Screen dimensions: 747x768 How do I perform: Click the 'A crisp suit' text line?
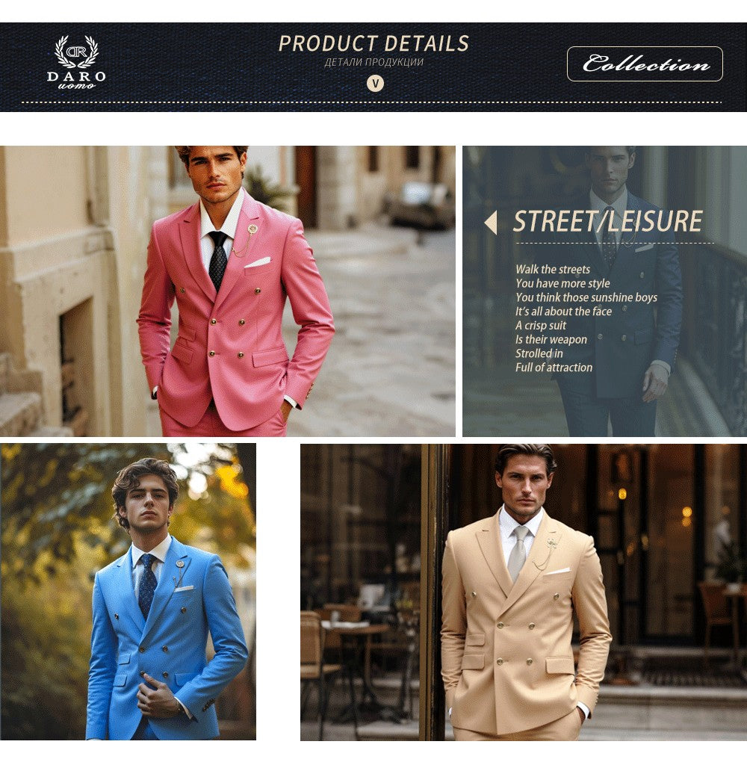(x=540, y=325)
